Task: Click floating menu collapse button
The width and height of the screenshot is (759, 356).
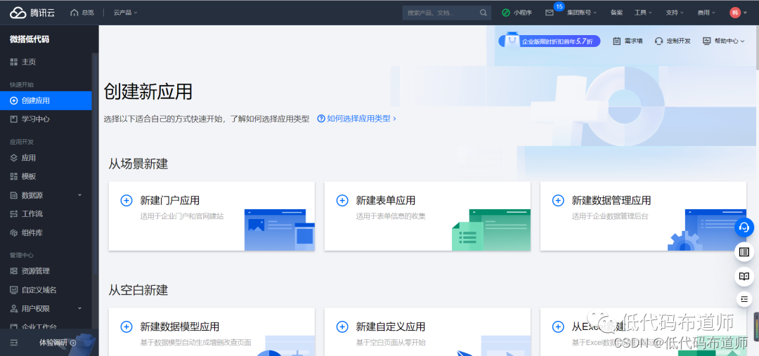Action: (x=744, y=299)
